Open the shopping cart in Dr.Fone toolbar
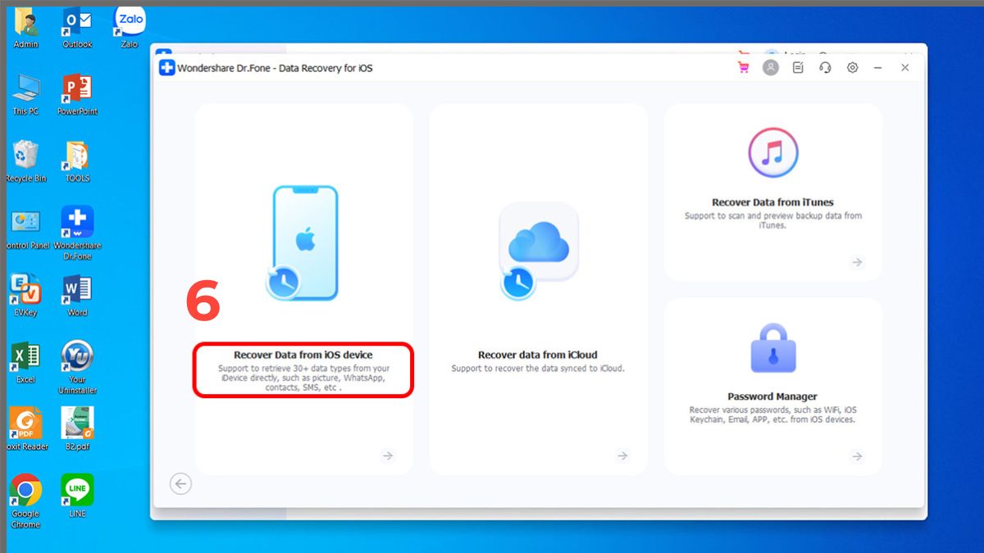The height and width of the screenshot is (553, 984). tap(743, 68)
